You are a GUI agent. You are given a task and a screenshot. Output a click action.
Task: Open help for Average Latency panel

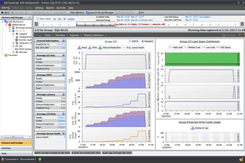click(x=63, y=94)
